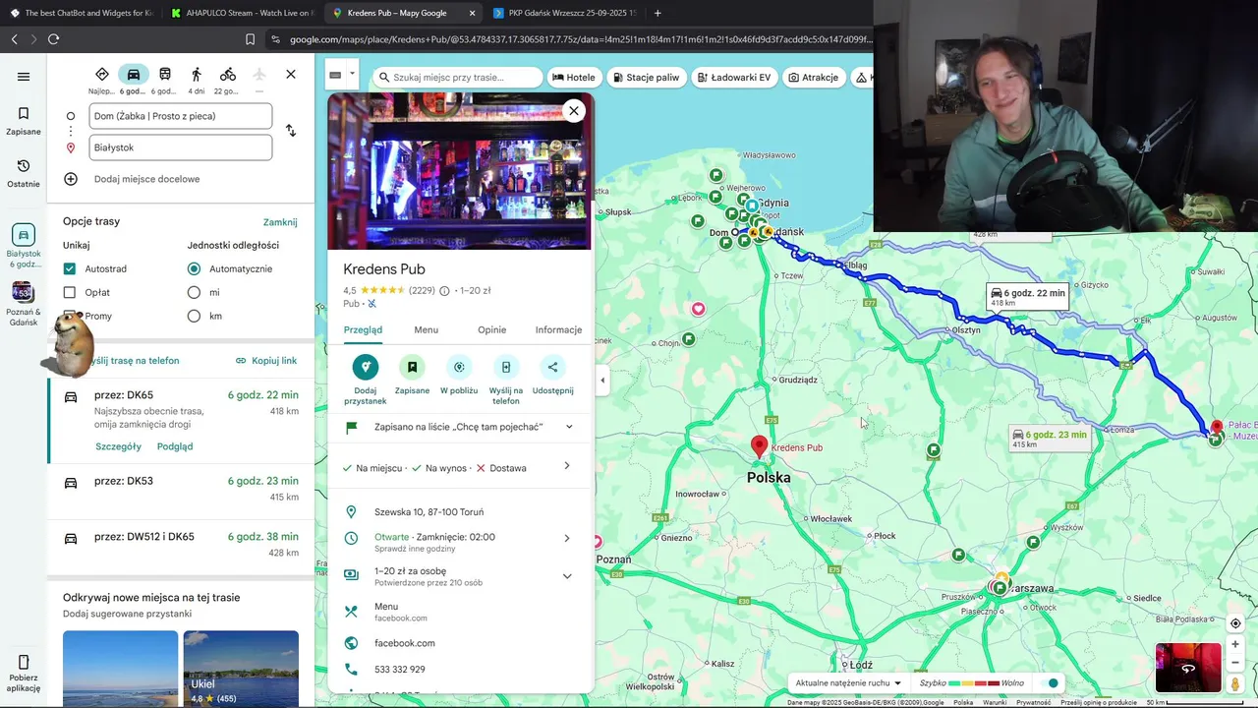The image size is (1258, 708).
Task: Expand the Chcę tam pojechać saved list dropdown
Action: click(568, 427)
